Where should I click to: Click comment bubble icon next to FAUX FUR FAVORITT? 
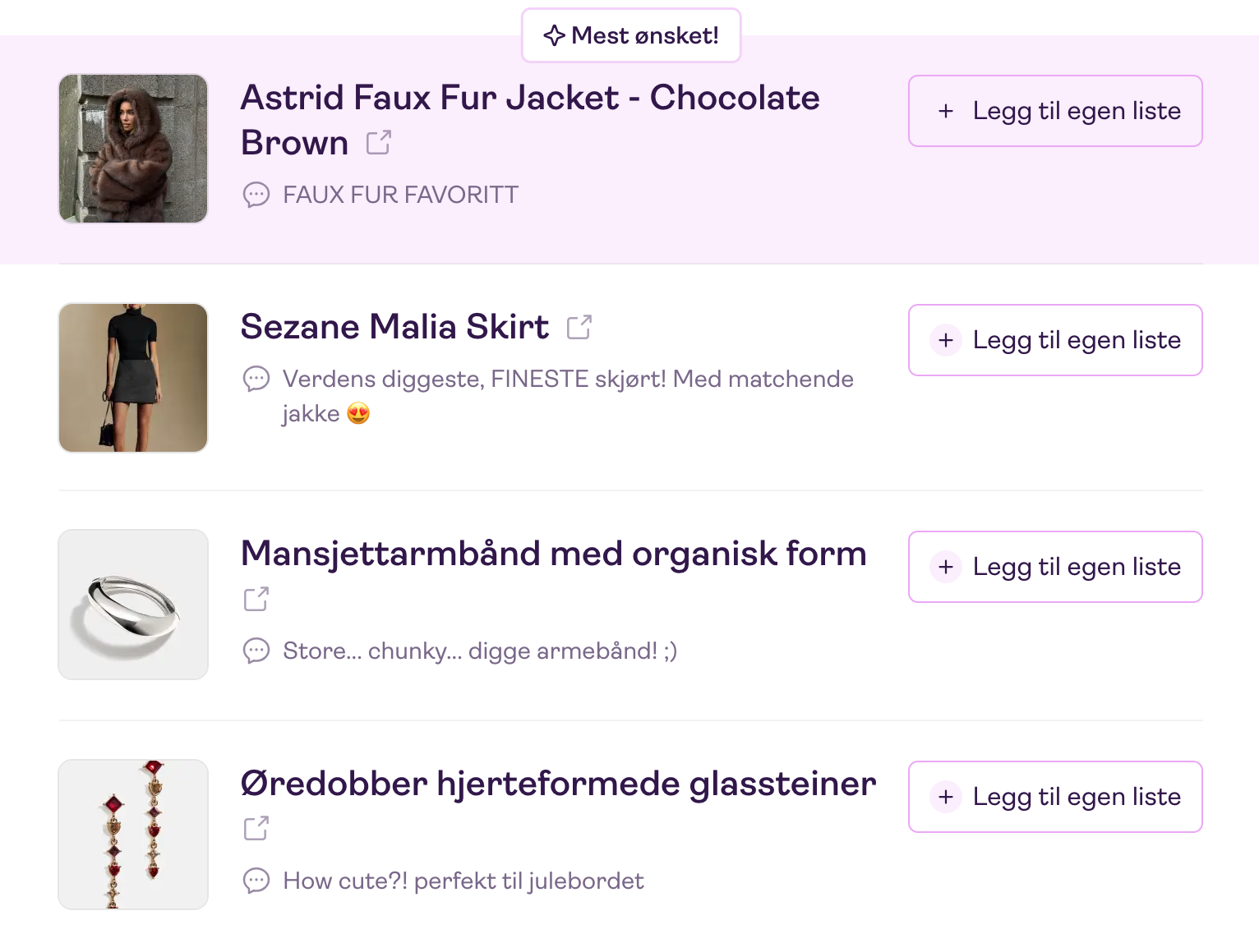(x=256, y=195)
